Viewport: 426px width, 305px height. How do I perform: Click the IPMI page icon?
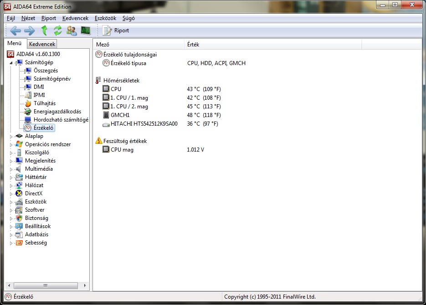click(x=28, y=95)
